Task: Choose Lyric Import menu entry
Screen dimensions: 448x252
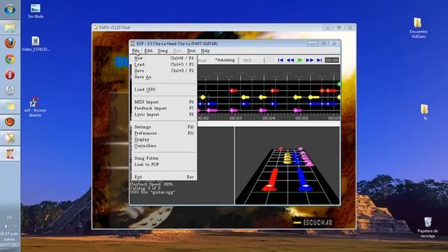Action: (163, 115)
